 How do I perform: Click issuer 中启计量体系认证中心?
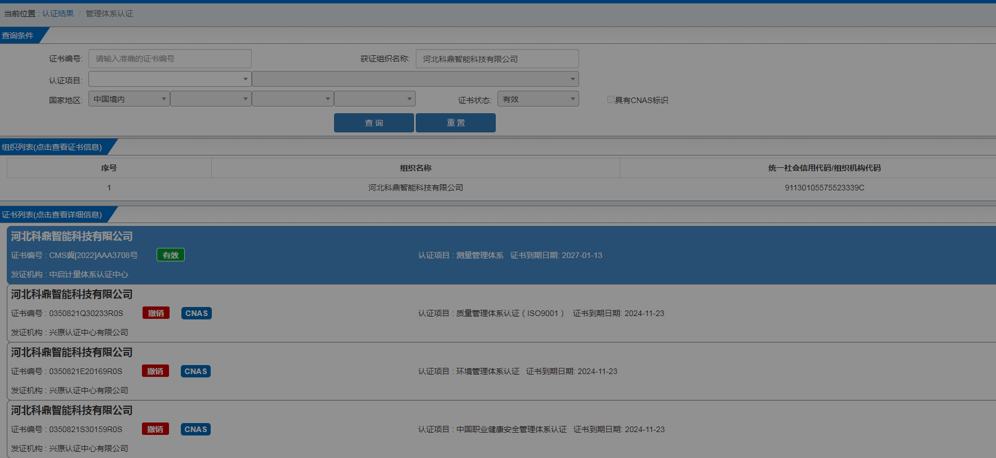tap(88, 274)
